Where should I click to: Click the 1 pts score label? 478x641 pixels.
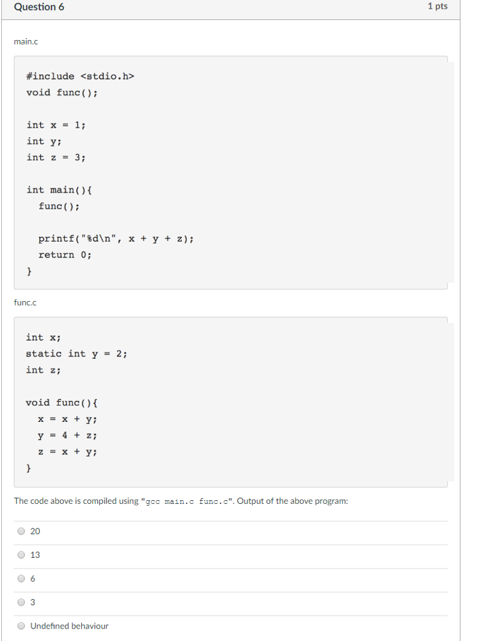[437, 6]
